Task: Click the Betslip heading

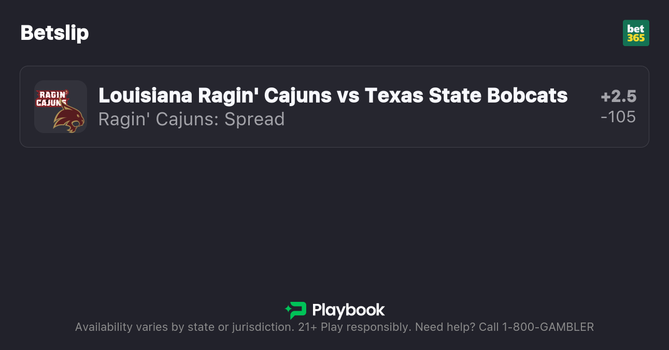Action: click(54, 33)
